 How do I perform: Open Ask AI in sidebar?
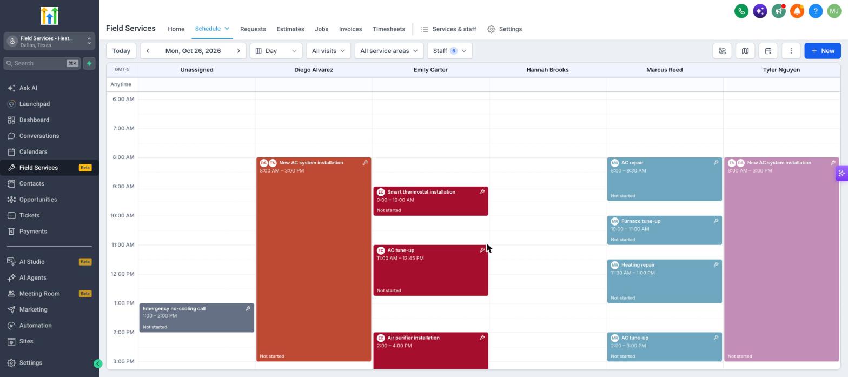[49, 88]
